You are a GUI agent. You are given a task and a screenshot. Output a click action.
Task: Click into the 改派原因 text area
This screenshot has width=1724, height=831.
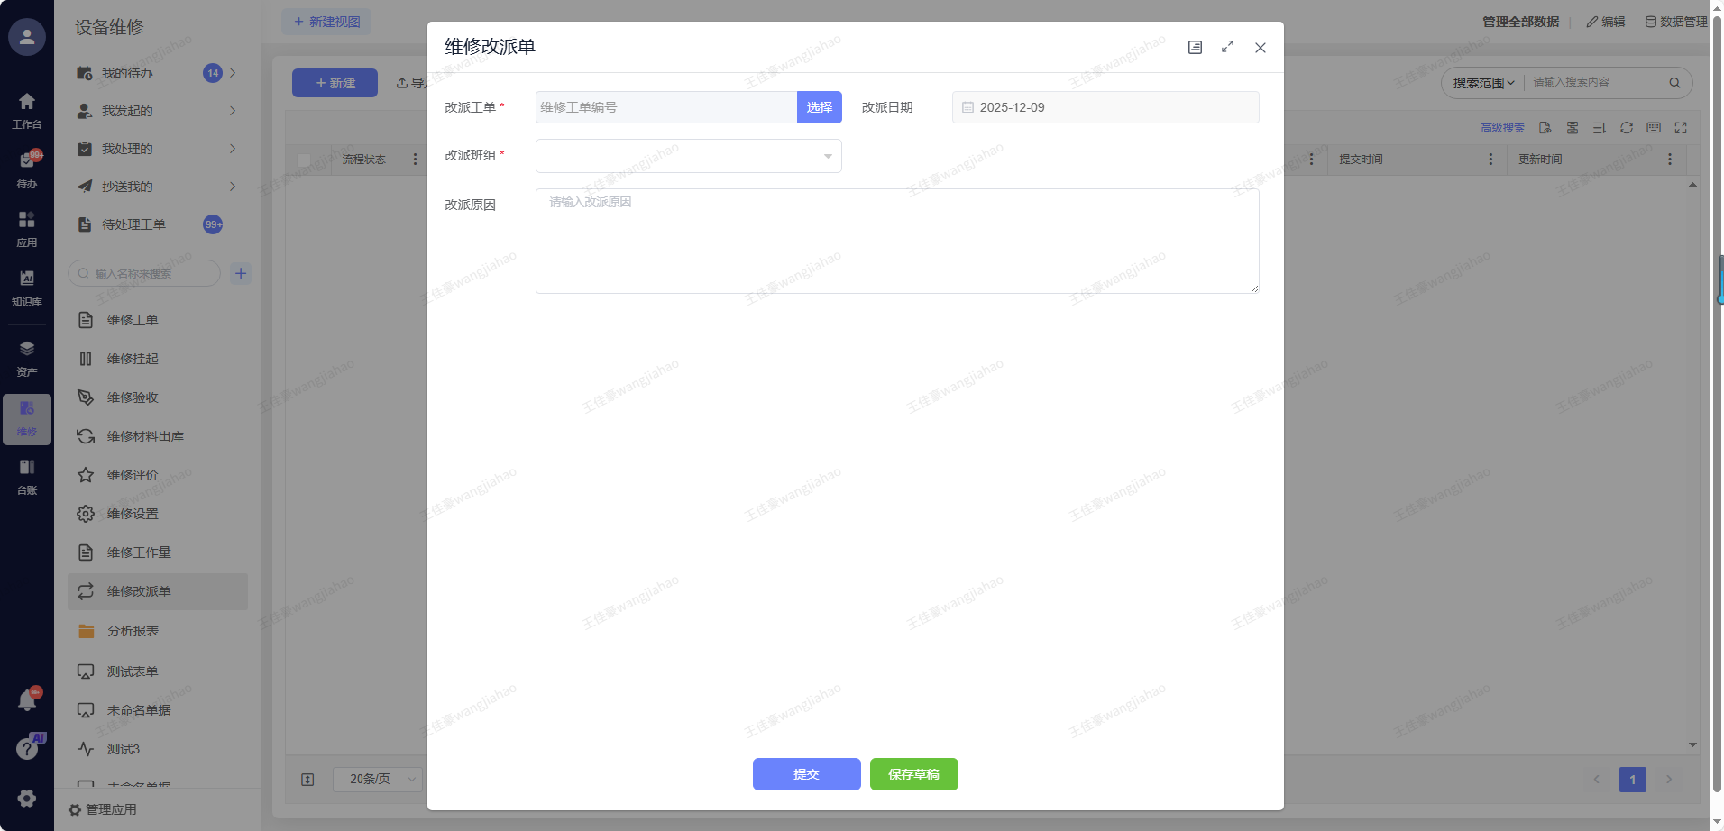point(896,241)
